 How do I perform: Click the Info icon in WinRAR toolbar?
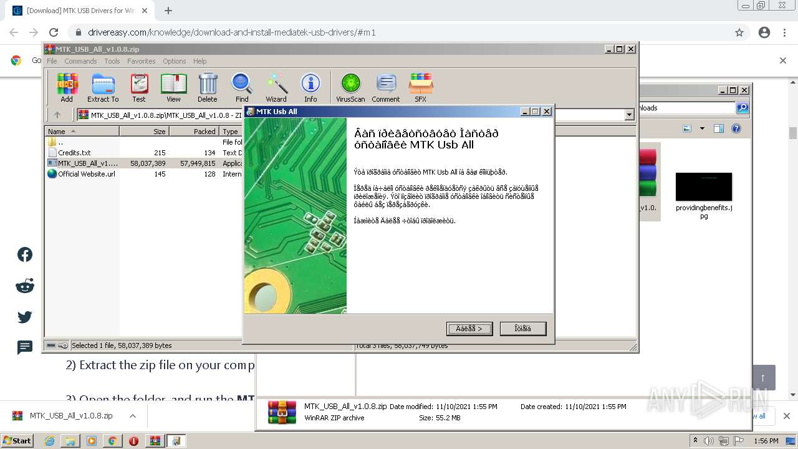310,87
